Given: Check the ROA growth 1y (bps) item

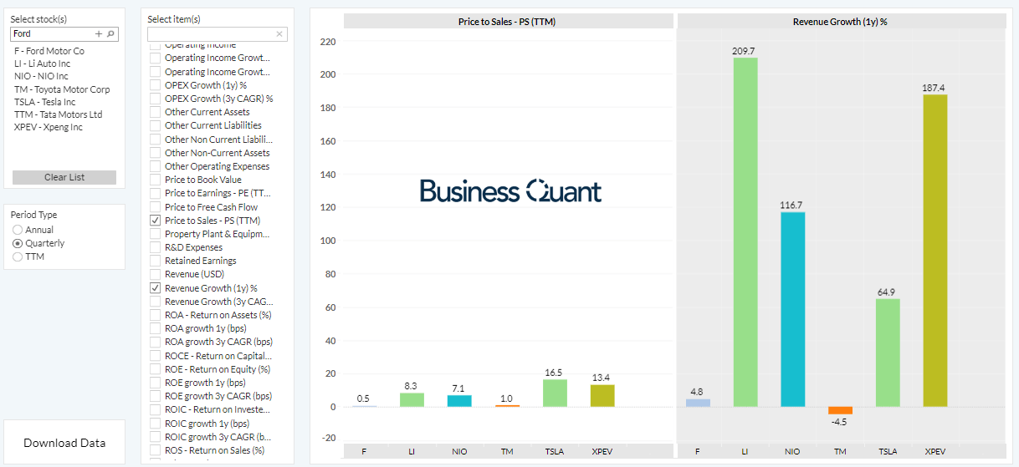Looking at the screenshot, I should pyautogui.click(x=155, y=328).
